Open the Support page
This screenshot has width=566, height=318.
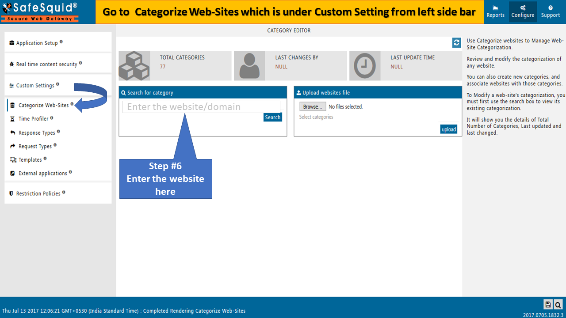point(550,12)
